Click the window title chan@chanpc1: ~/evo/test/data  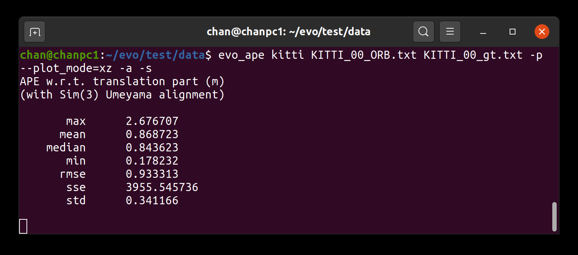(288, 32)
